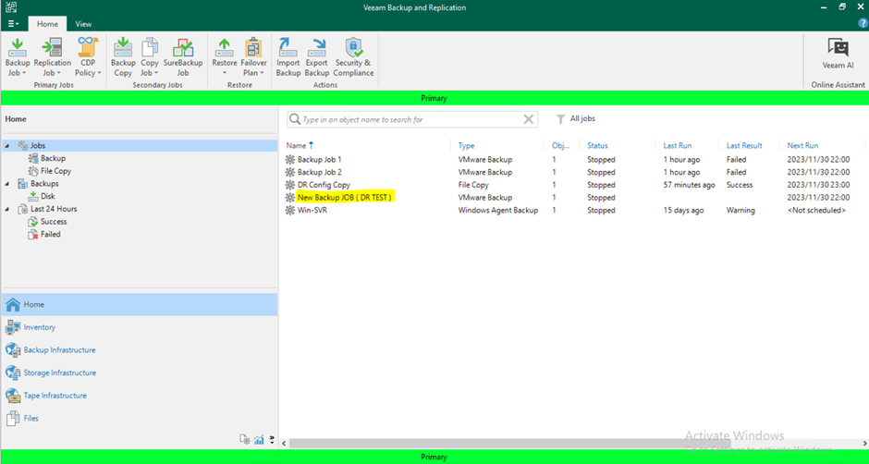Viewport: 869px width, 464px height.
Task: Sort by the Name column header
Action: pyautogui.click(x=297, y=146)
